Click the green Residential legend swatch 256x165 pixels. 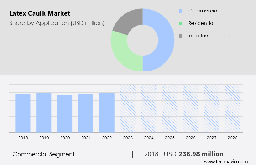pos(180,23)
